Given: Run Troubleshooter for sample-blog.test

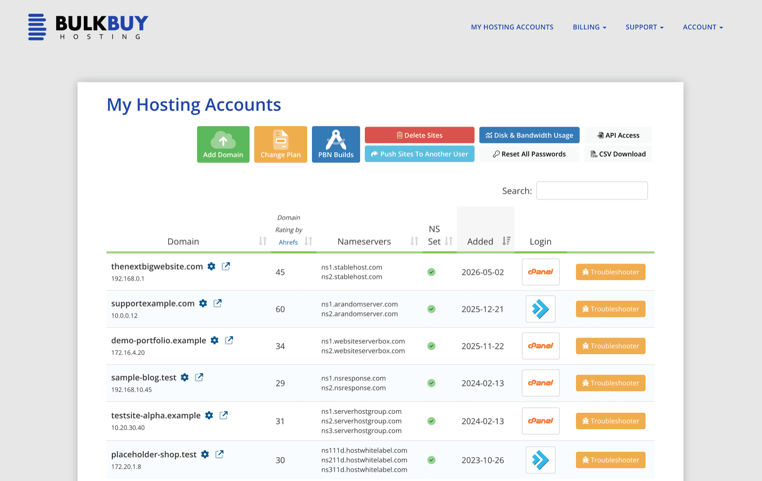Looking at the screenshot, I should (611, 383).
